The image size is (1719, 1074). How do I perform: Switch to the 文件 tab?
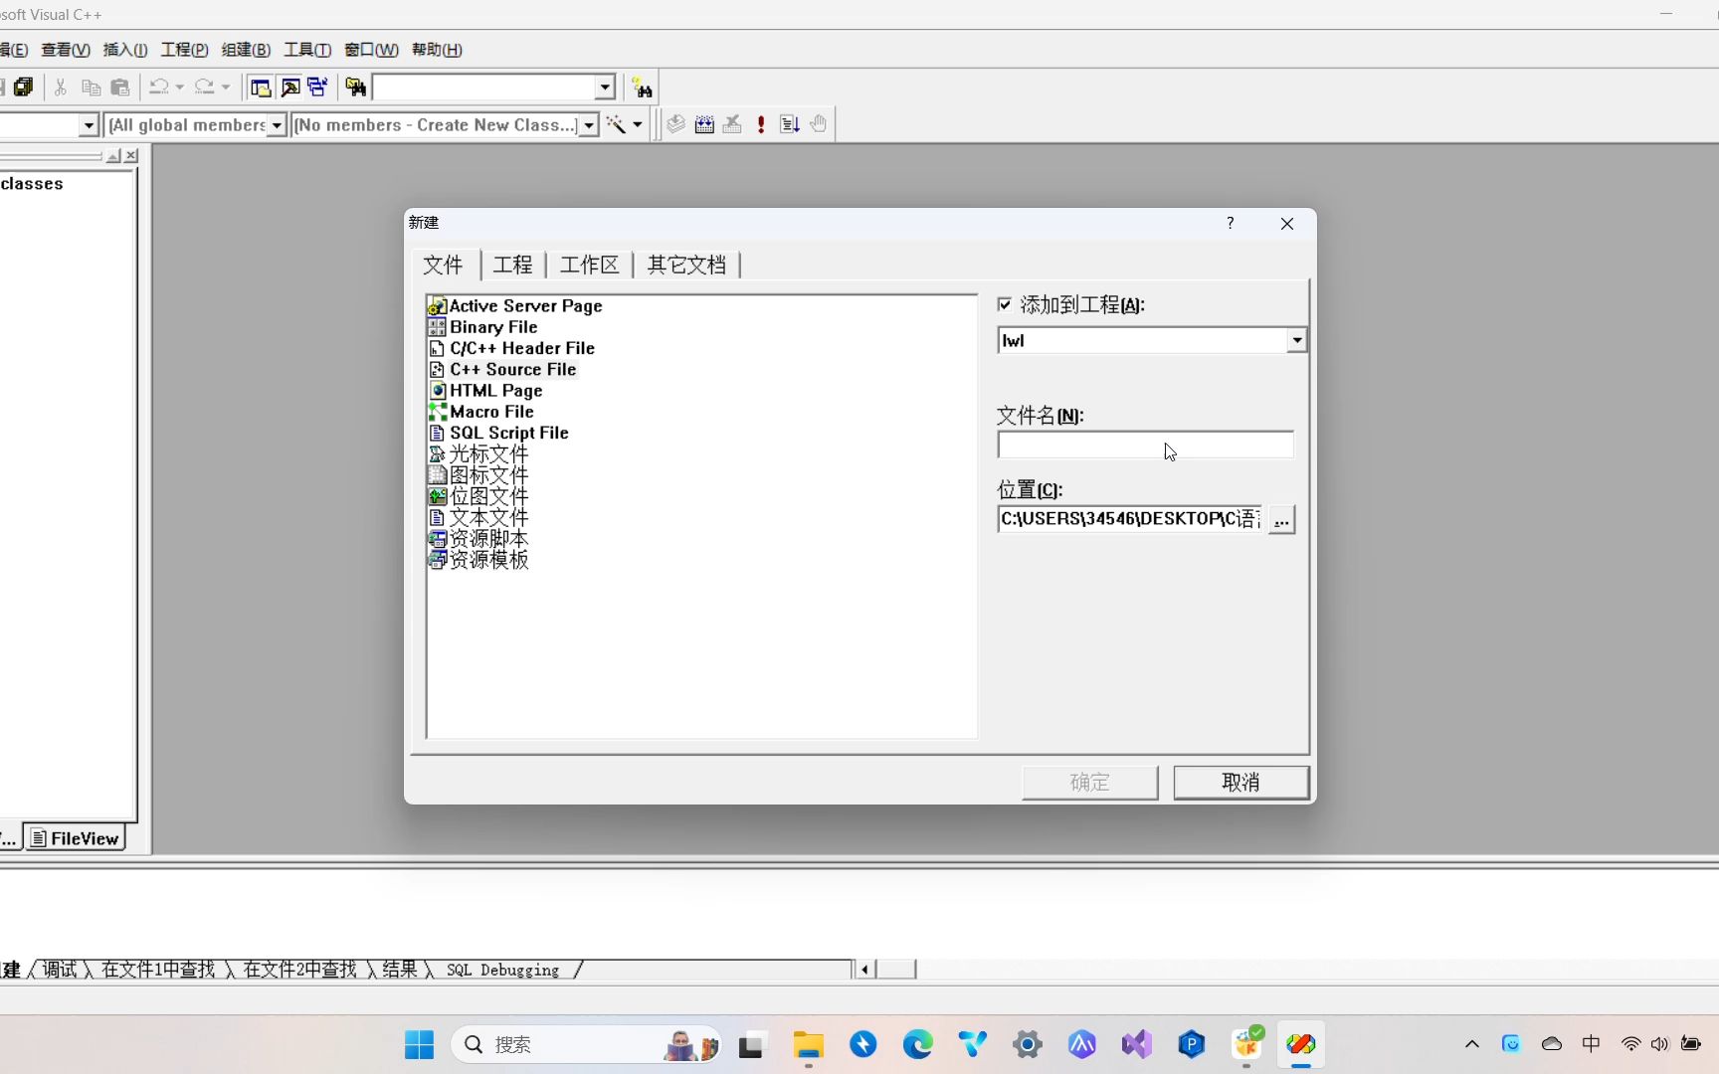443,265
